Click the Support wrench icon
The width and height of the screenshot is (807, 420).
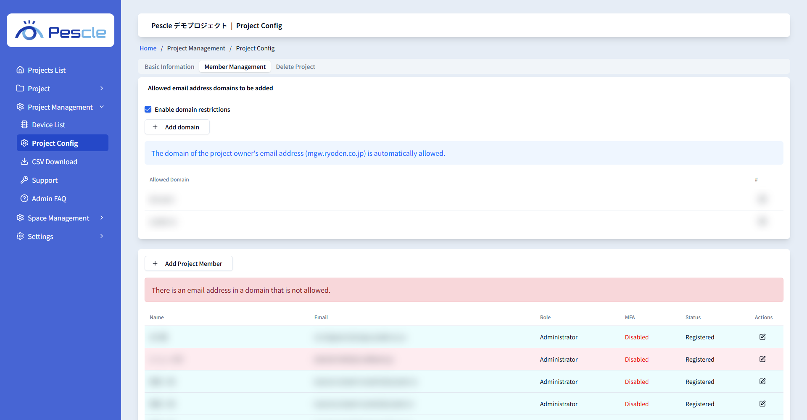point(24,180)
